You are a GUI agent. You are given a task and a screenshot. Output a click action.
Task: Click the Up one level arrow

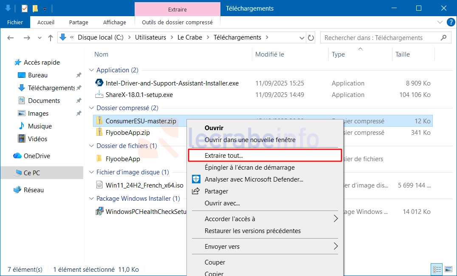pos(51,38)
